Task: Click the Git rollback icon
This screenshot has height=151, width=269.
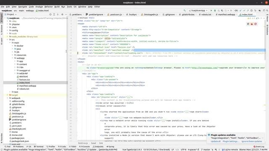Action: click(255, 10)
